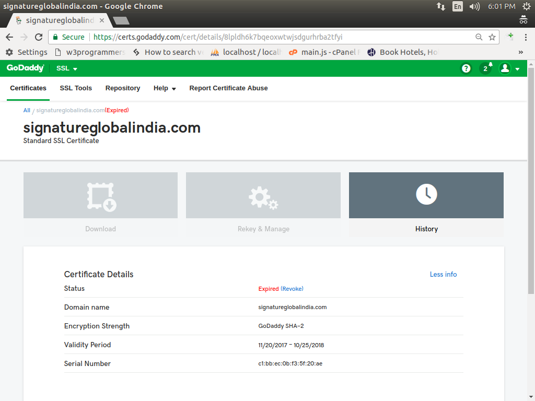This screenshot has width=535, height=401.
Task: Collapse details with Less info link
Action: click(443, 274)
